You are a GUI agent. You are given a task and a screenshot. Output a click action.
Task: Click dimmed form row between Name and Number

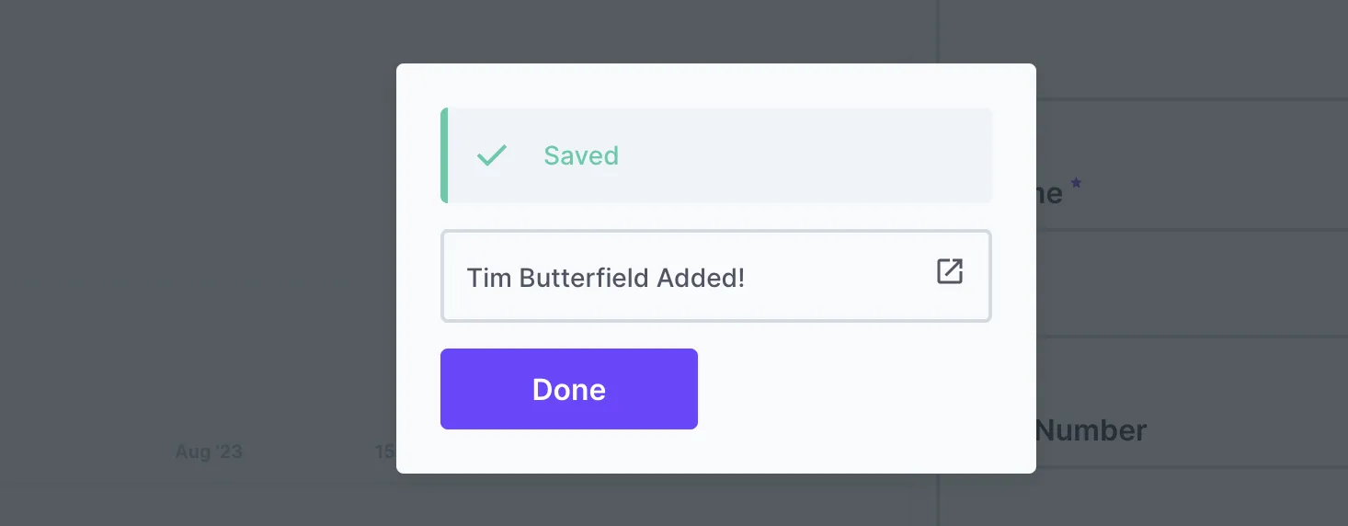pos(1186,283)
